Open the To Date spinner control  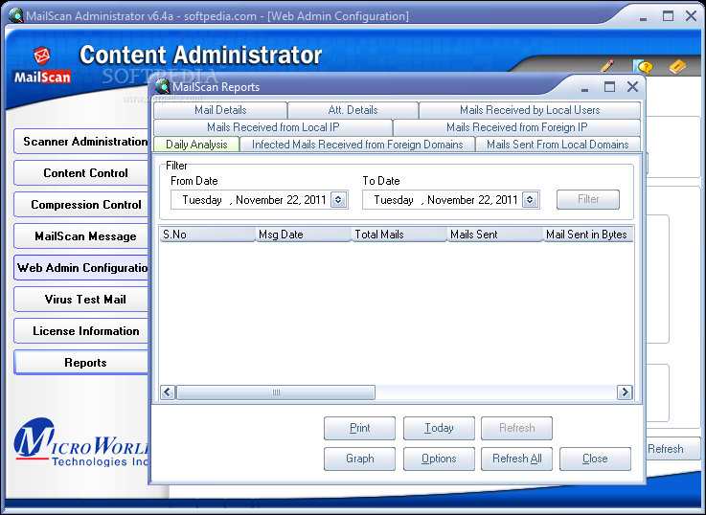pos(530,200)
